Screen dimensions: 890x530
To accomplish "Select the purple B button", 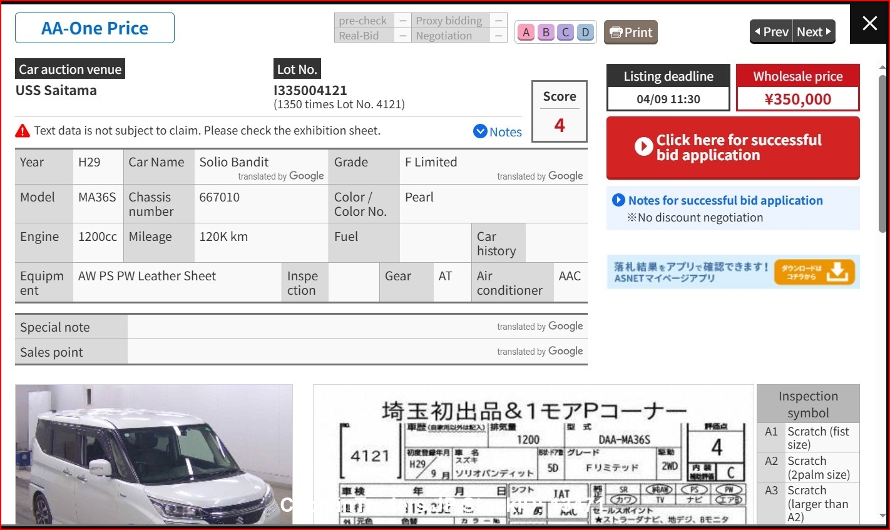I will pyautogui.click(x=546, y=33).
